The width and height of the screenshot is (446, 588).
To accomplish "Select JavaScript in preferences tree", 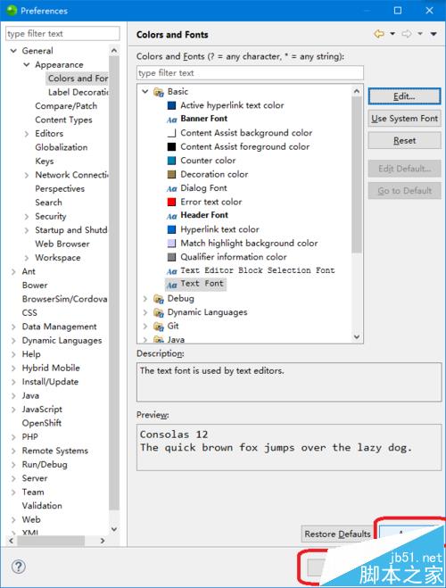I will (42, 410).
